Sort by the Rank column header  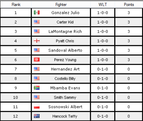point(16,4)
